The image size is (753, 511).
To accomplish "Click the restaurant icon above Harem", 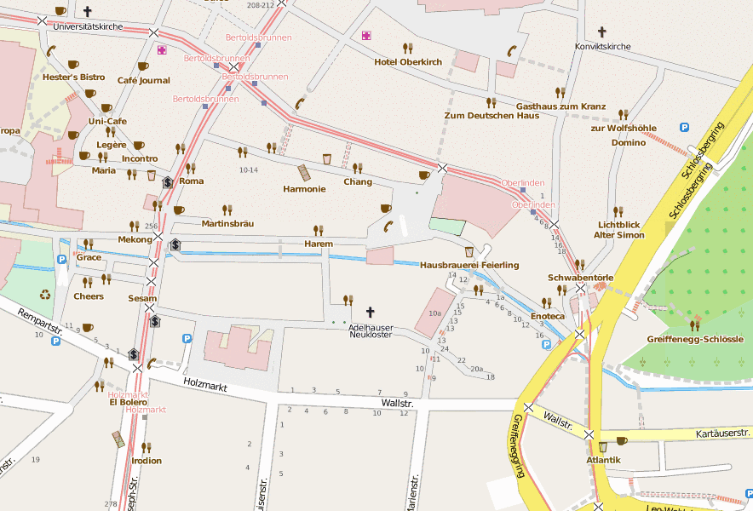I will 319,231.
